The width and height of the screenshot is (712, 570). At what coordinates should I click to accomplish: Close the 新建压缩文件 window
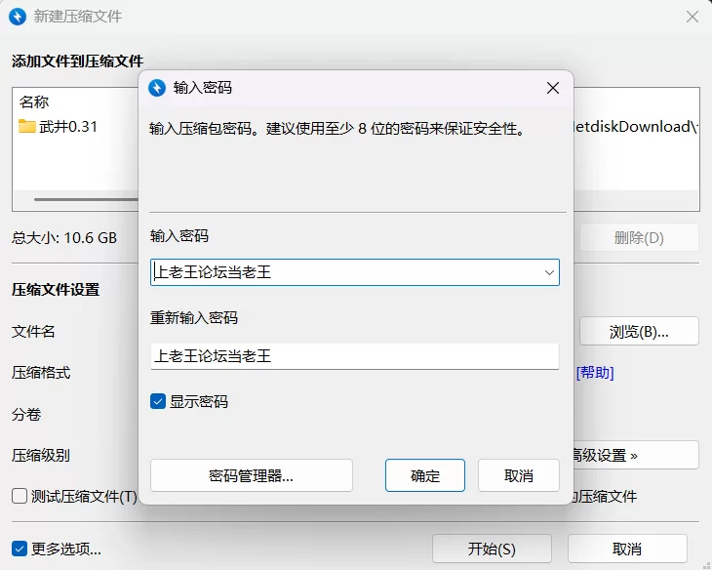692,17
